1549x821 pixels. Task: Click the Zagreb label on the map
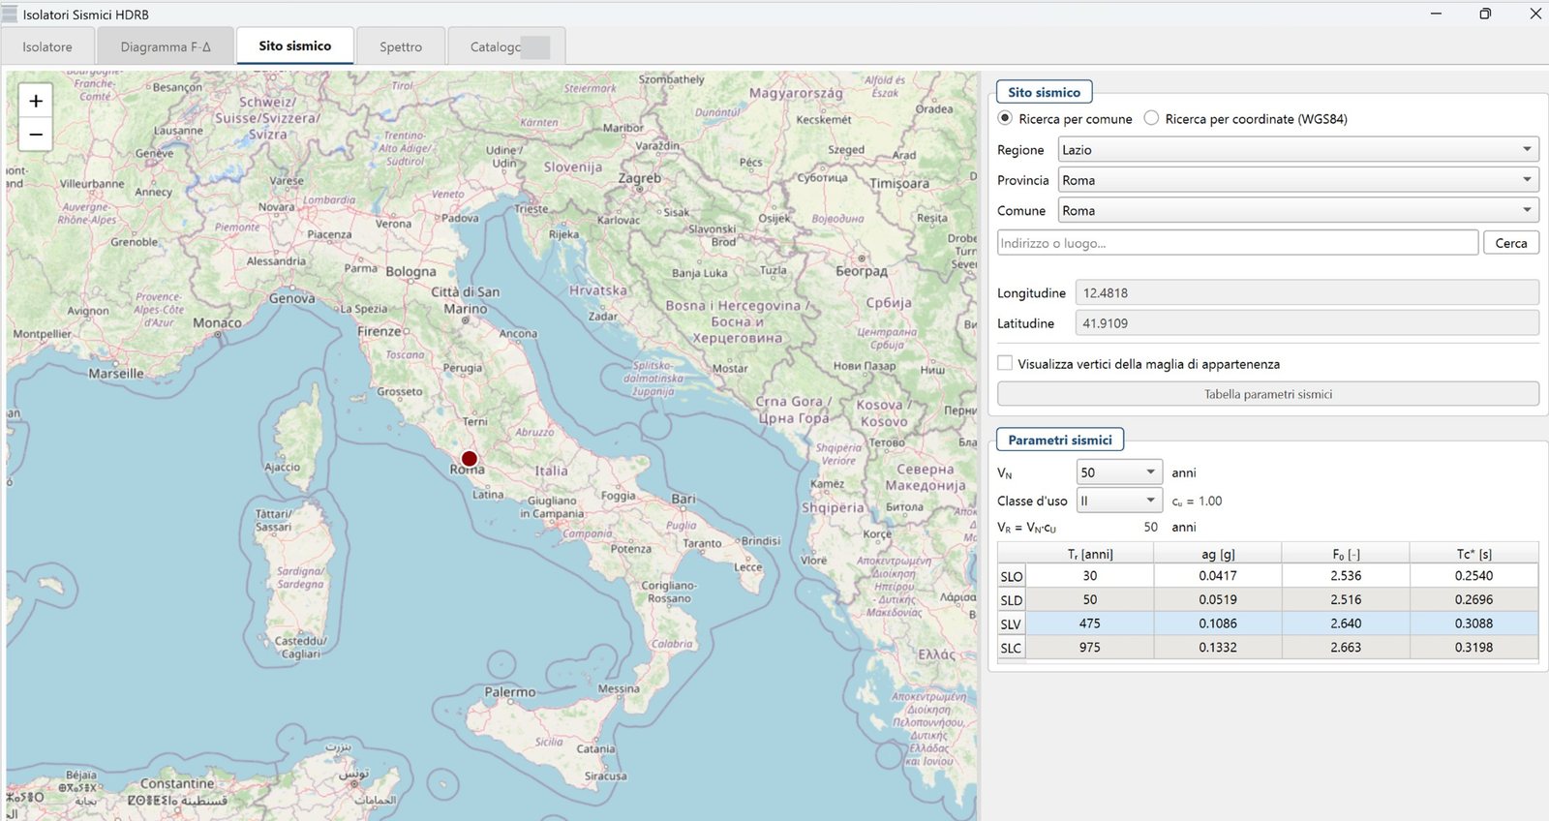(x=639, y=178)
